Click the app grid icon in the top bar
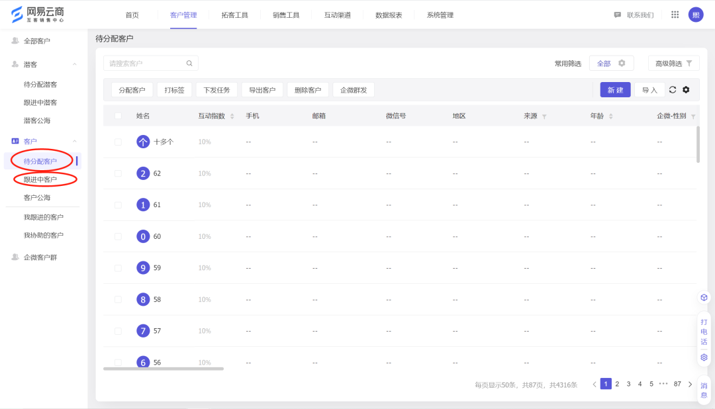Image resolution: width=715 pixels, height=409 pixels. tap(675, 14)
